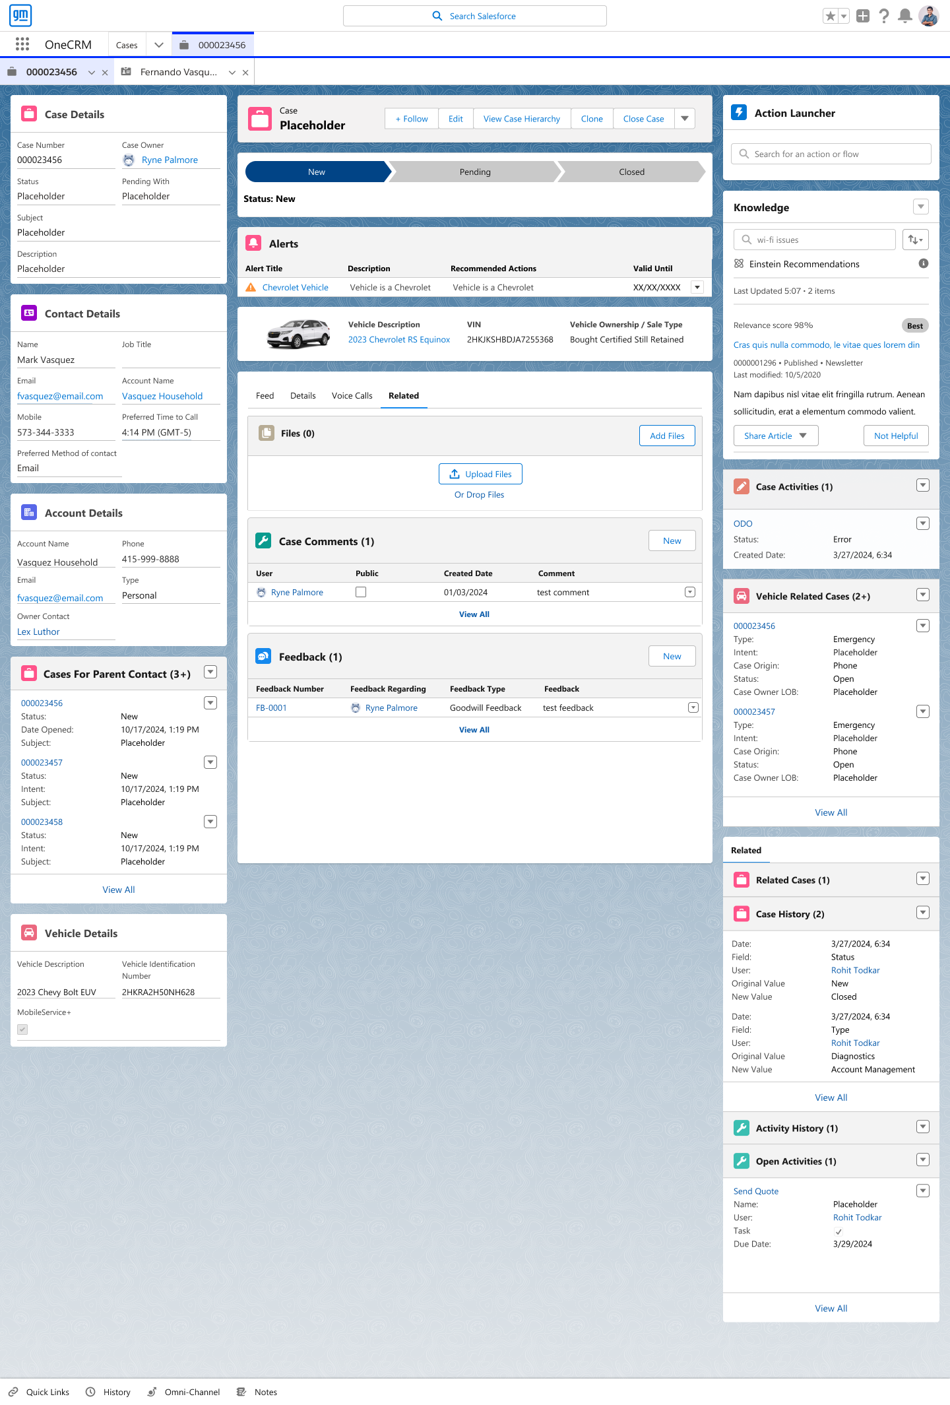The height and width of the screenshot is (1405, 950).
Task: Open the Cases For Parent Contact menu
Action: pos(210,672)
